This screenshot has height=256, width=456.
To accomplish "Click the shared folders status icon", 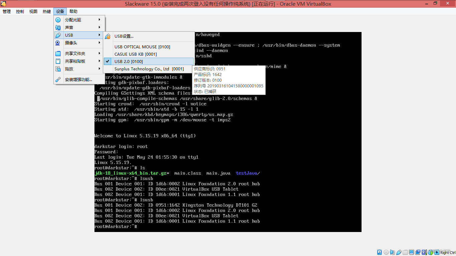I will [x=405, y=252].
